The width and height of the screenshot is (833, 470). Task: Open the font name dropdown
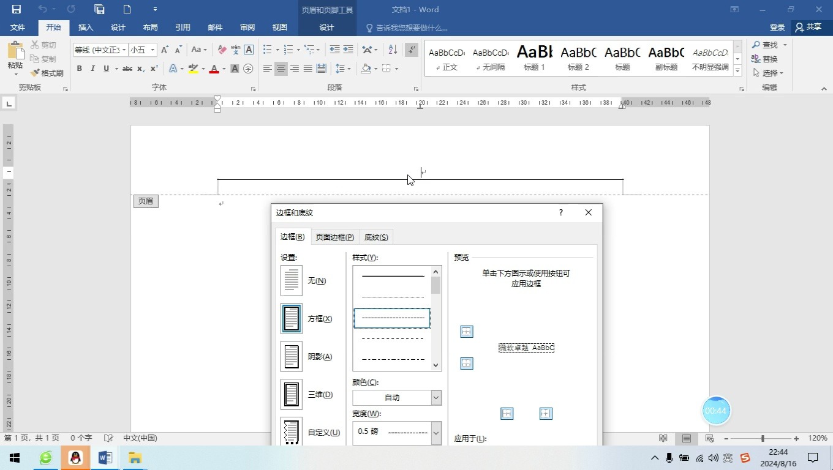tap(124, 50)
